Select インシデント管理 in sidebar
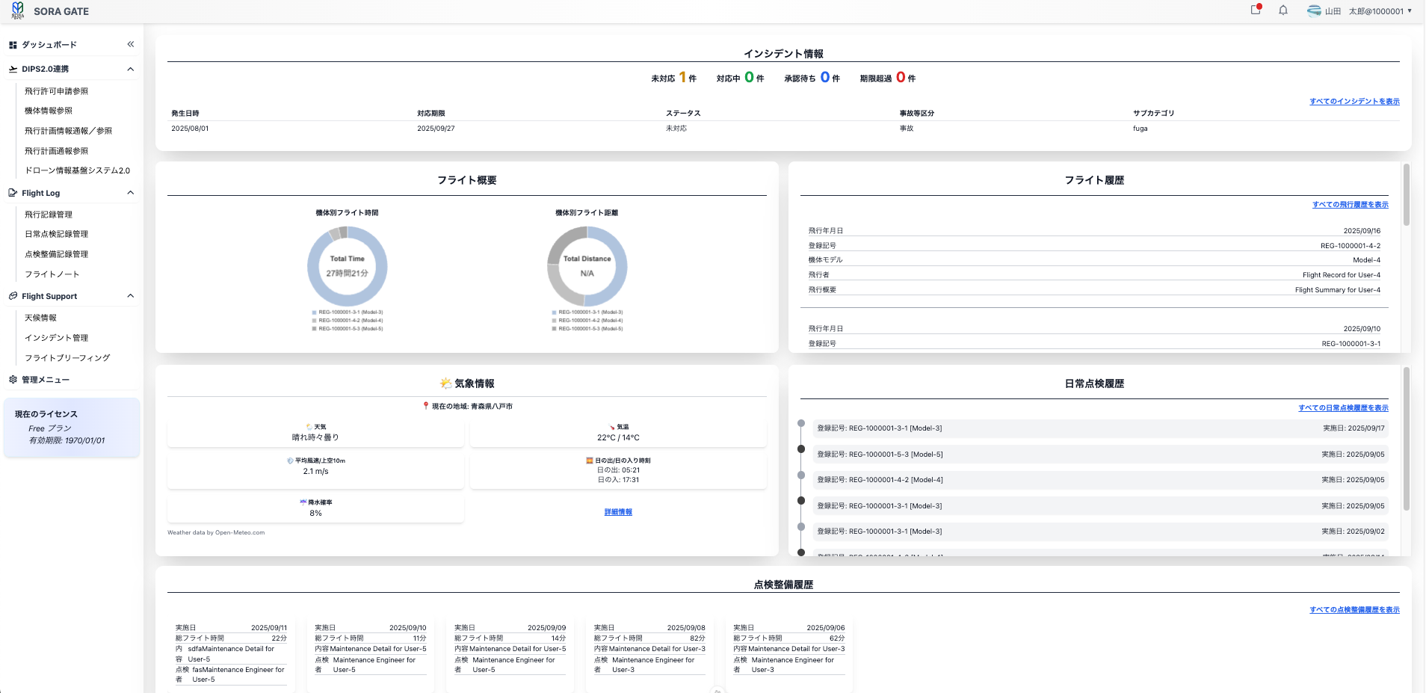Screen dimensions: 1426x693 coord(56,338)
